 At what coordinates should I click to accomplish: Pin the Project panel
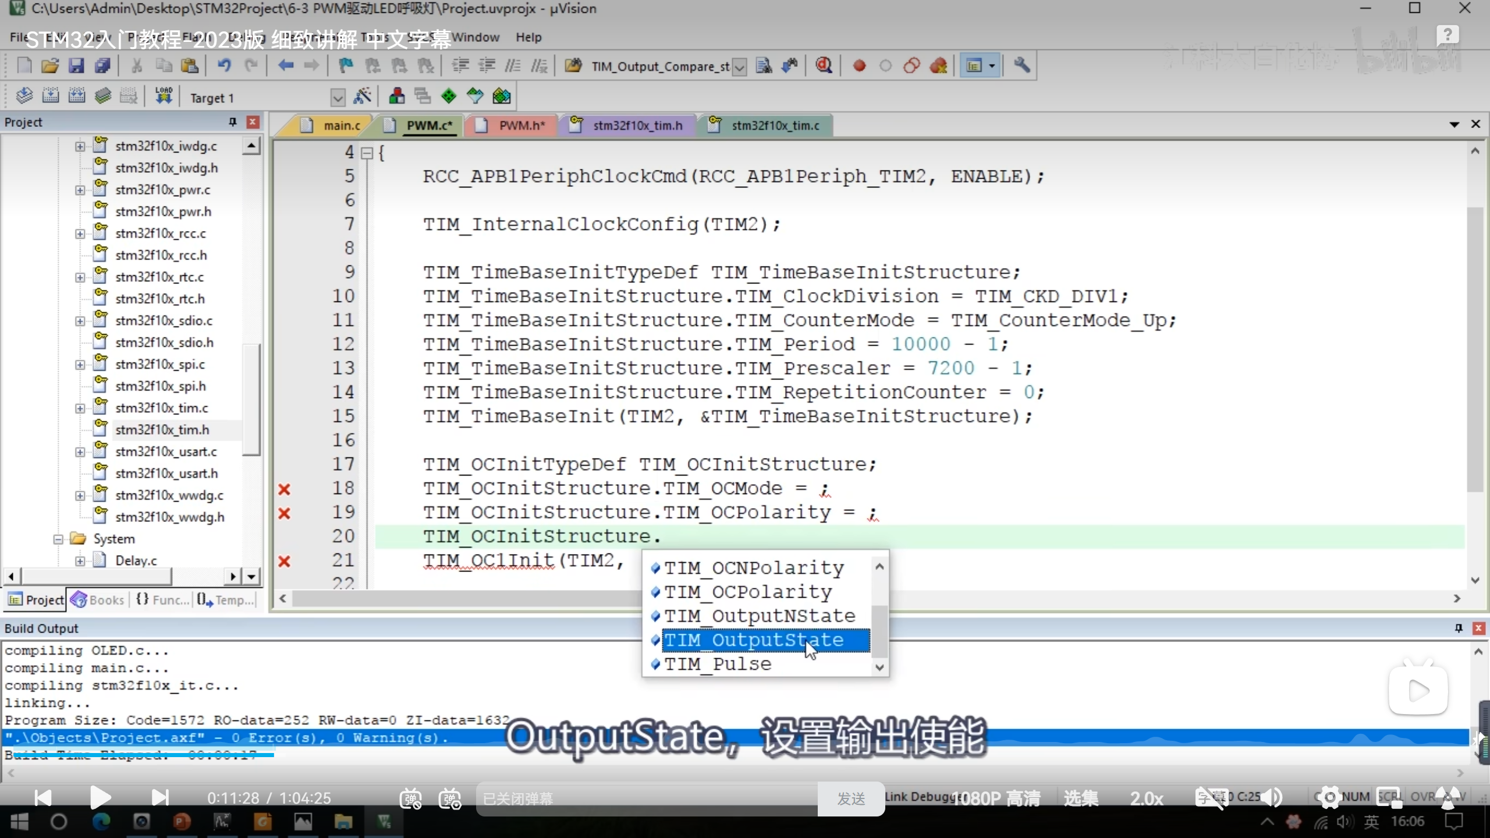[233, 122]
